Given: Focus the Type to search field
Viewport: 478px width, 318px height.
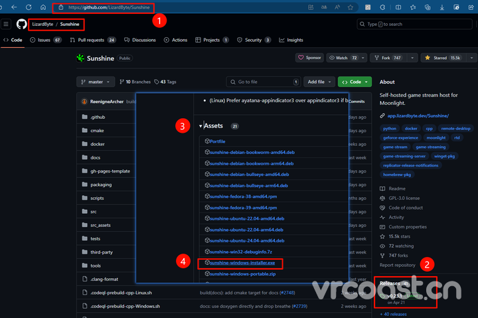Looking at the screenshot, I should [x=414, y=24].
